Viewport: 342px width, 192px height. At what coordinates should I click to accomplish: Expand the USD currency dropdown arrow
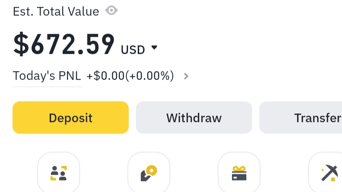point(154,48)
